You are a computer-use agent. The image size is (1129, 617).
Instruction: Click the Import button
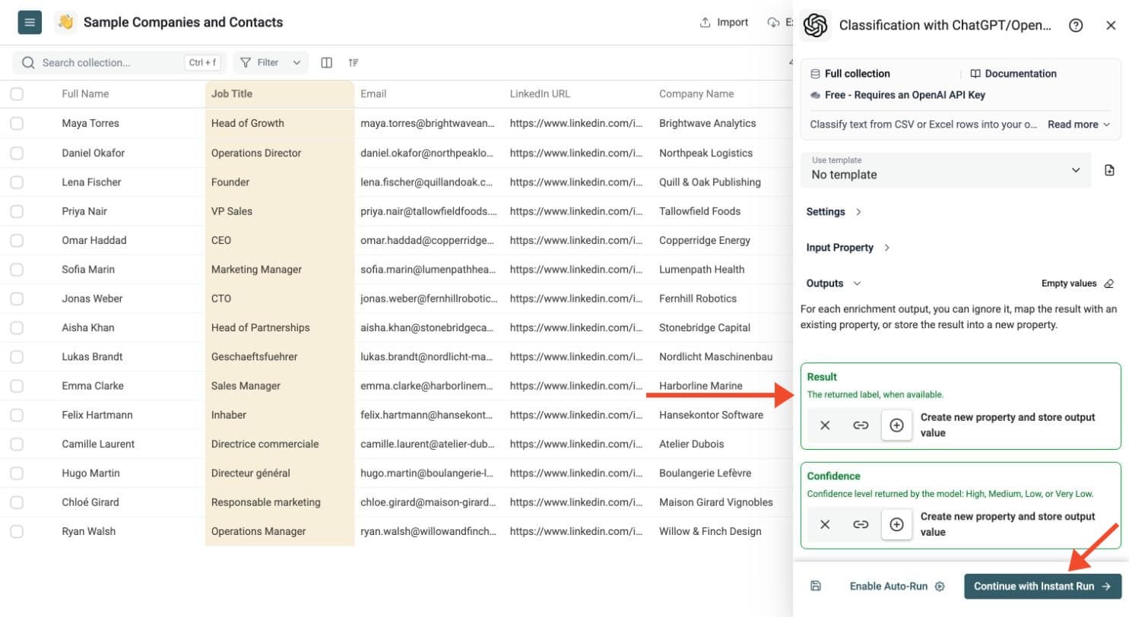click(x=724, y=23)
